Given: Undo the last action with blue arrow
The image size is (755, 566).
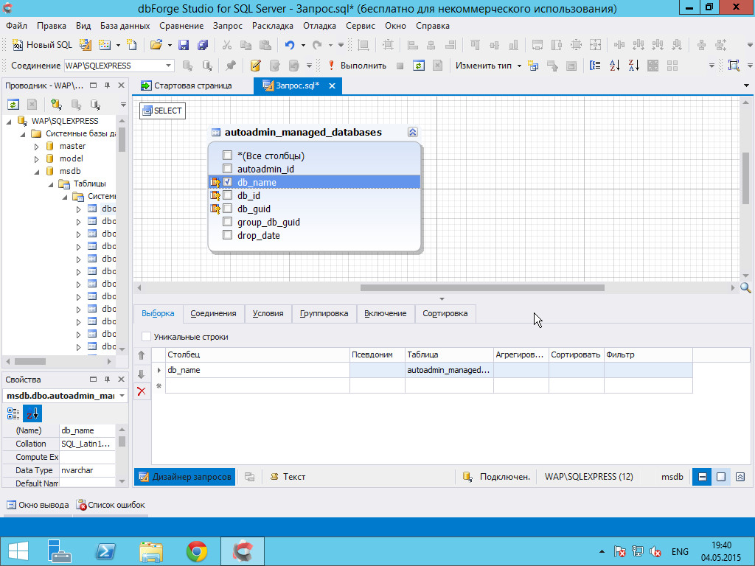Looking at the screenshot, I should 289,45.
